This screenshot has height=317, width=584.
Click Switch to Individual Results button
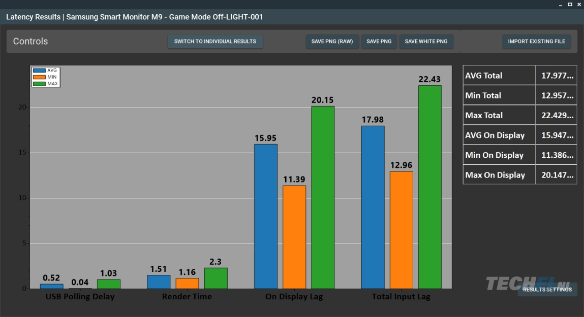[215, 41]
